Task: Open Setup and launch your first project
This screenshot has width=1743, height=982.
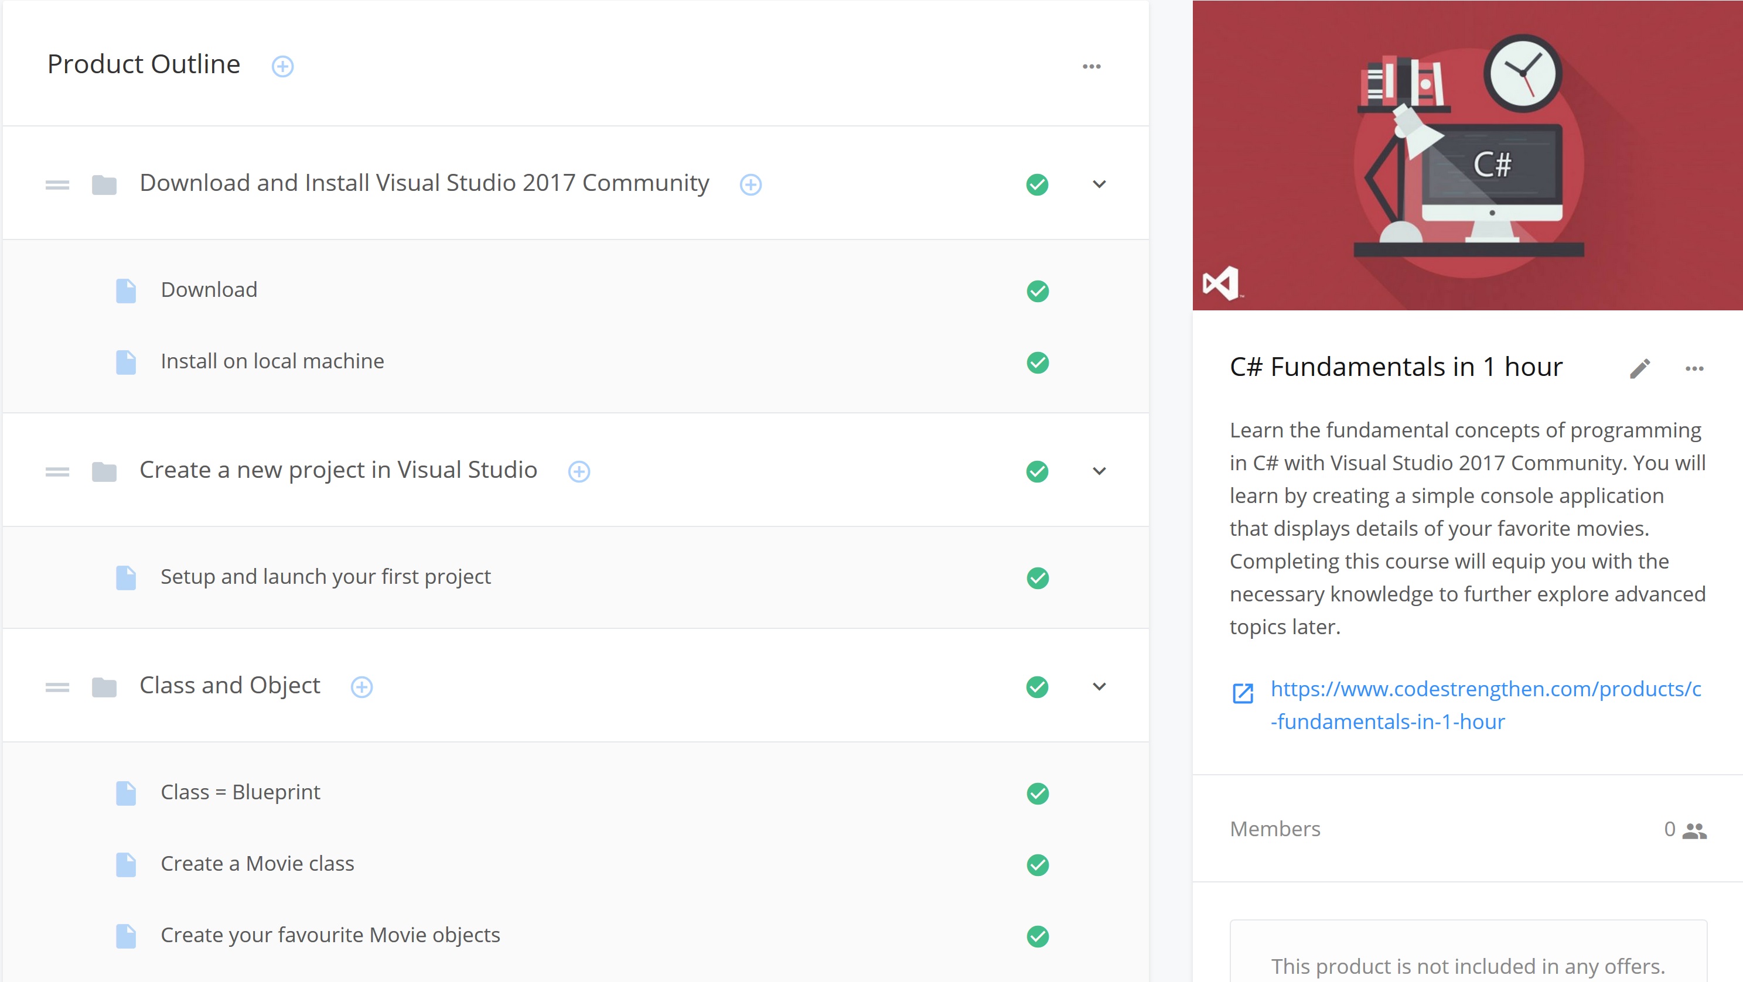Action: coord(326,577)
